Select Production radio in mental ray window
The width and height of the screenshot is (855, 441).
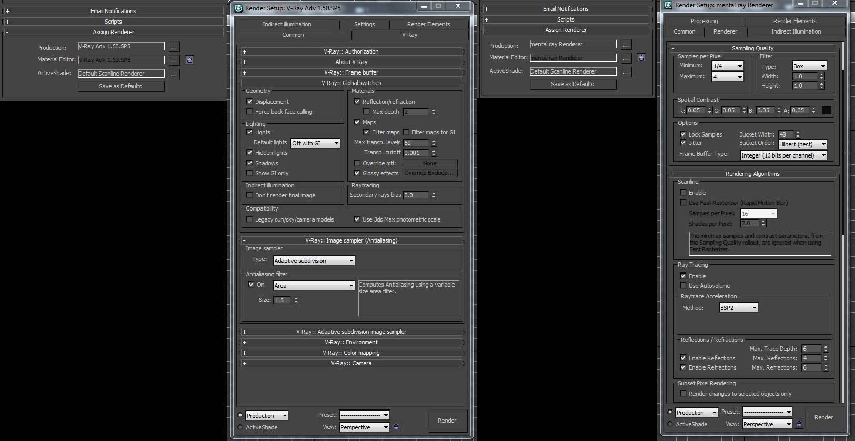670,412
